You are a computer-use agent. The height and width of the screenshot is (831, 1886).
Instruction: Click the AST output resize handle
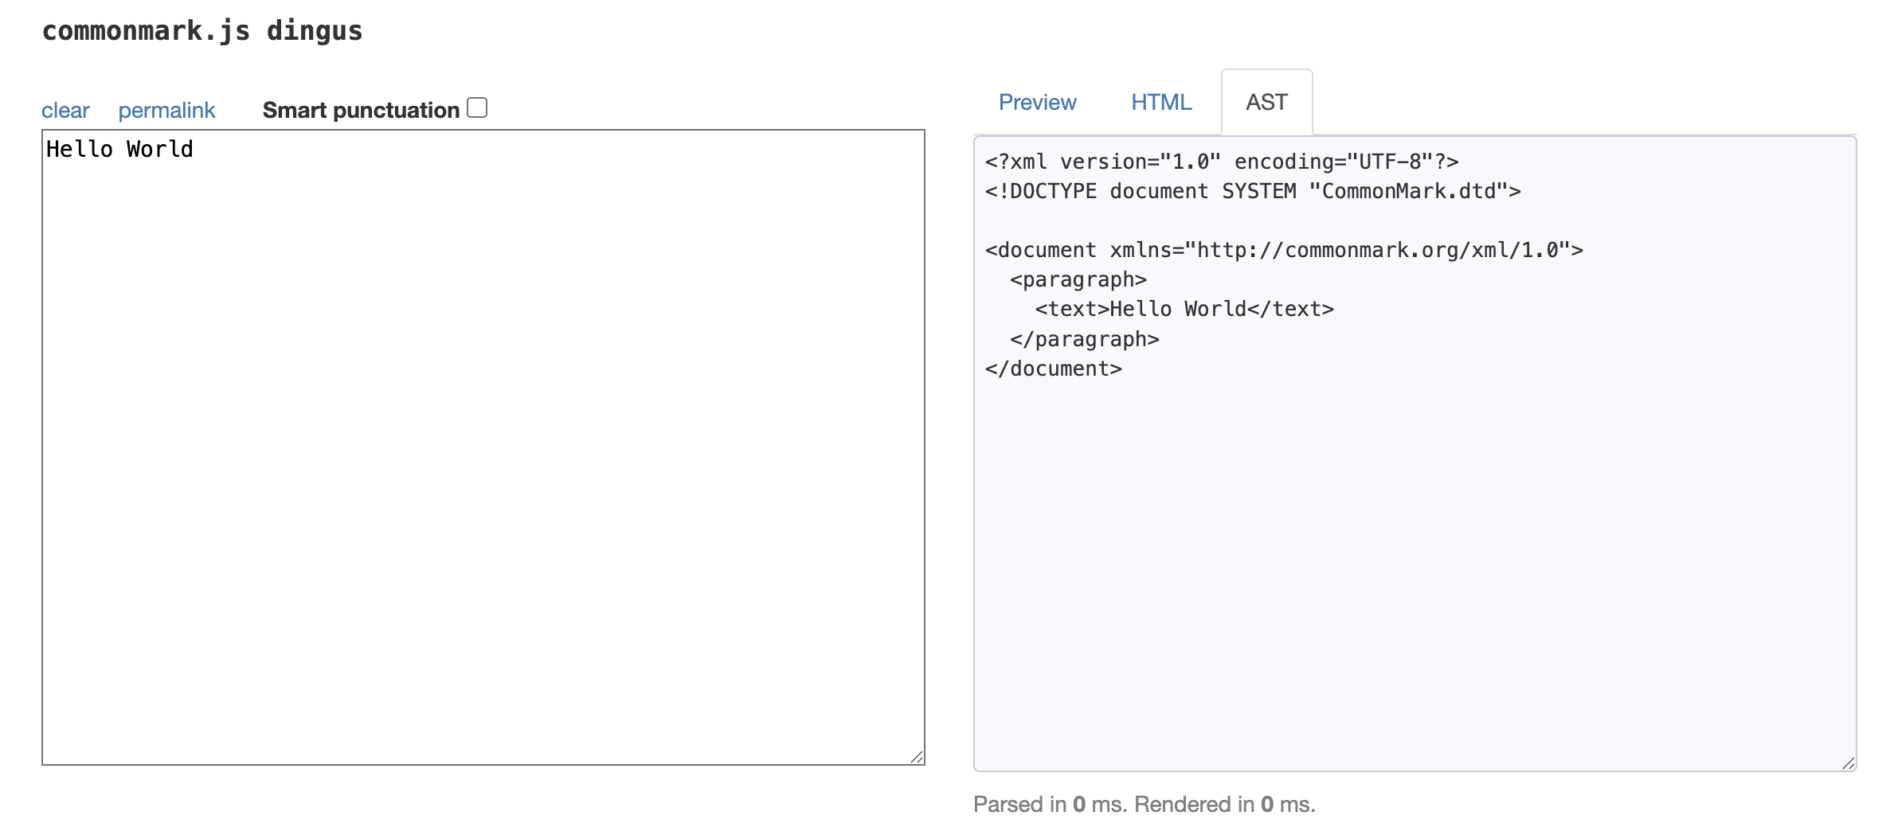point(1848,764)
